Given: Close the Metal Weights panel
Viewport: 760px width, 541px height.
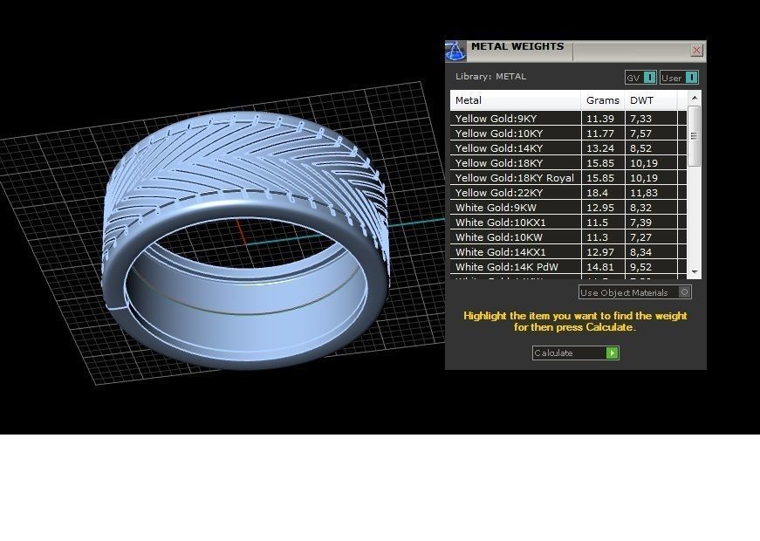Looking at the screenshot, I should click(696, 51).
